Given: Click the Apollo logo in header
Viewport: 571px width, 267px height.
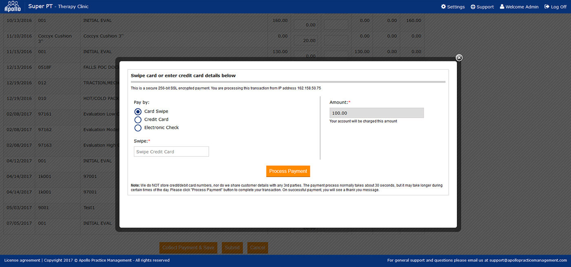Looking at the screenshot, I should tap(12, 7).
